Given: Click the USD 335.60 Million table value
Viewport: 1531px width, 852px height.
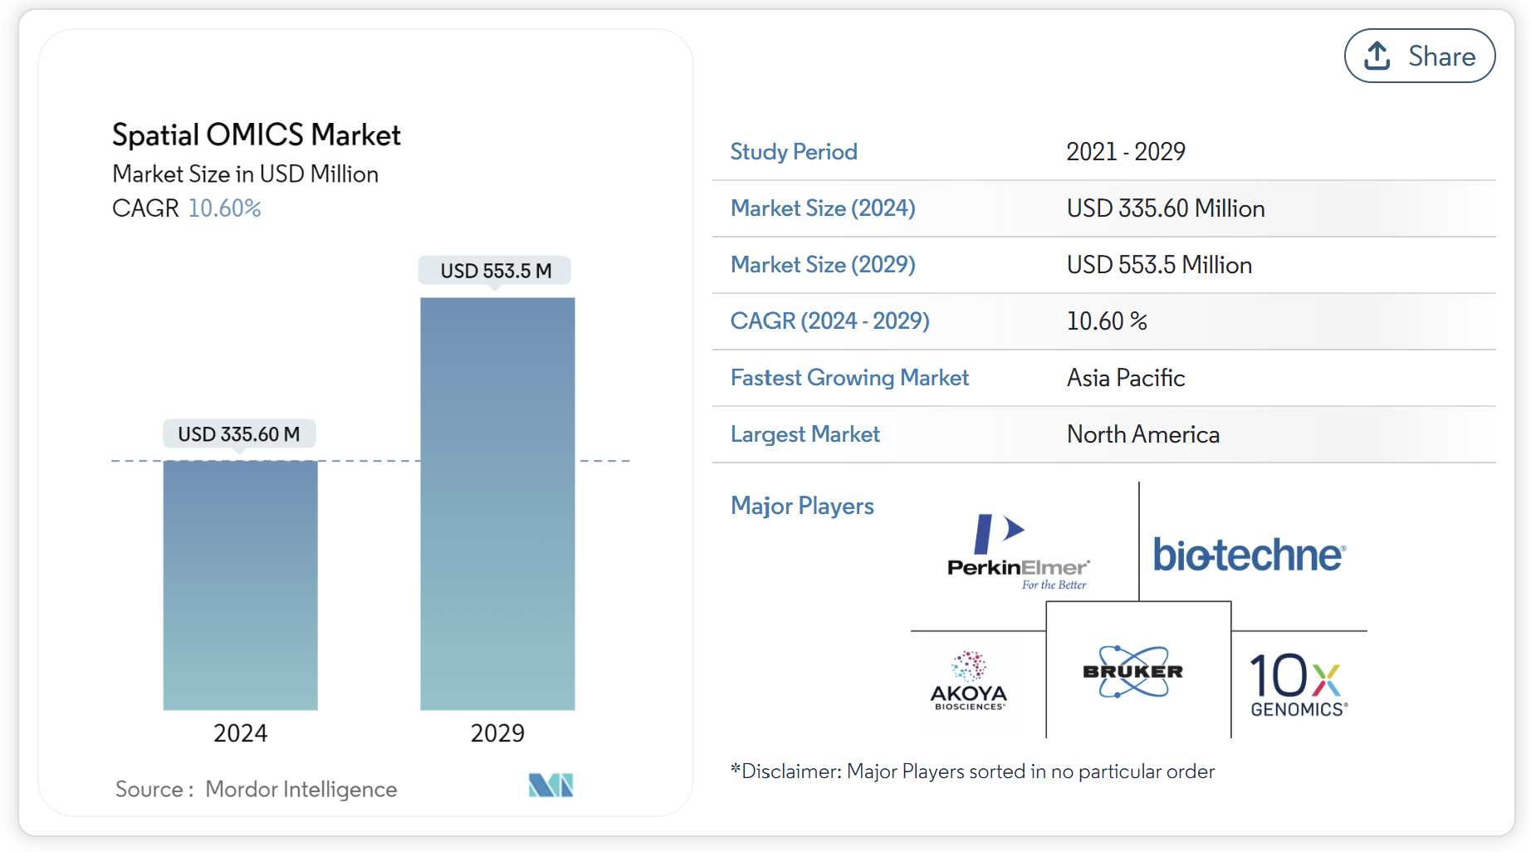Looking at the screenshot, I should click(x=1166, y=208).
